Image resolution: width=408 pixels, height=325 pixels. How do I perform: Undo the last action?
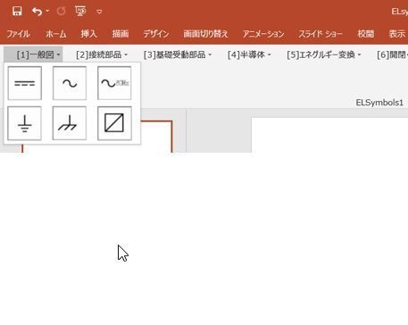(x=37, y=12)
